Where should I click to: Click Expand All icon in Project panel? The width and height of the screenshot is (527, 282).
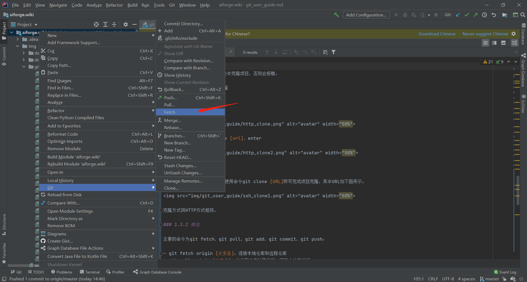105,24
